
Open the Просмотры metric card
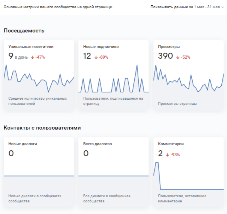188,75
